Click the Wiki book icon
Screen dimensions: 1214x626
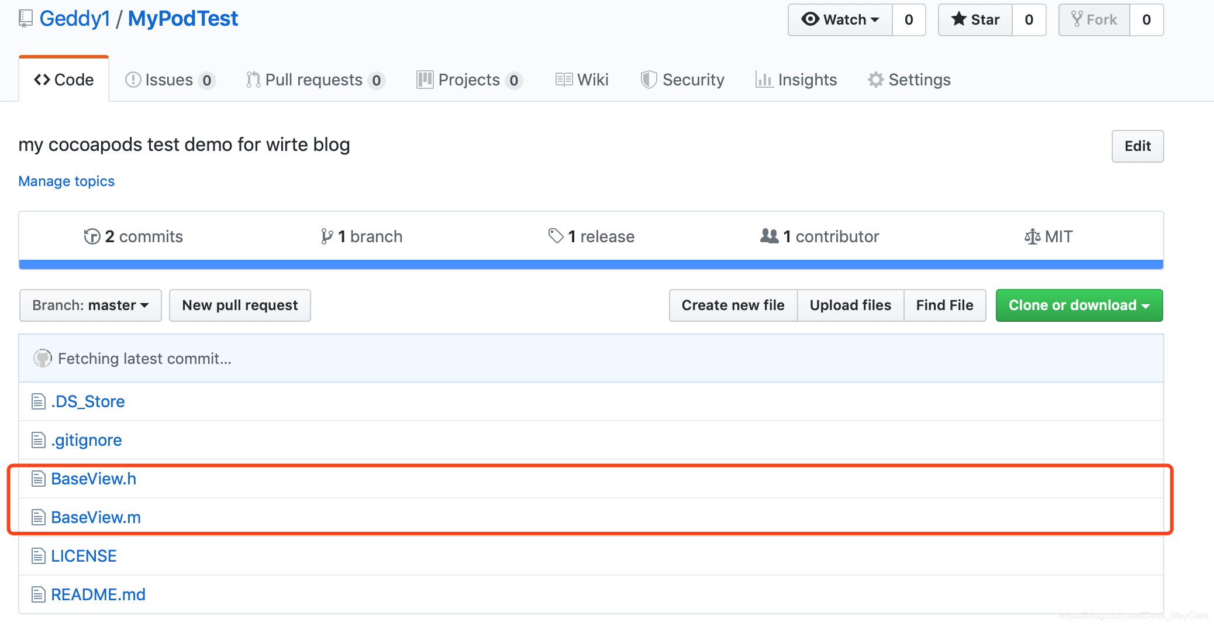click(x=564, y=80)
